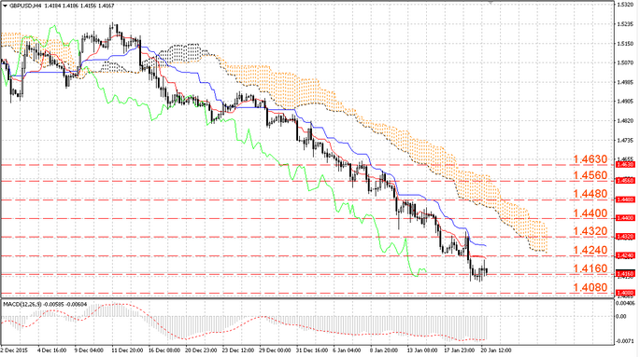The width and height of the screenshot is (640, 357).
Task: Click the 0.00 MACD axis value
Action: [x=621, y=316]
